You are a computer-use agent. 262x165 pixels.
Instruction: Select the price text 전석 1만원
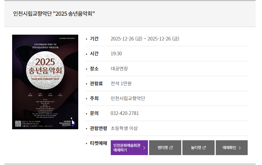tap(121, 83)
